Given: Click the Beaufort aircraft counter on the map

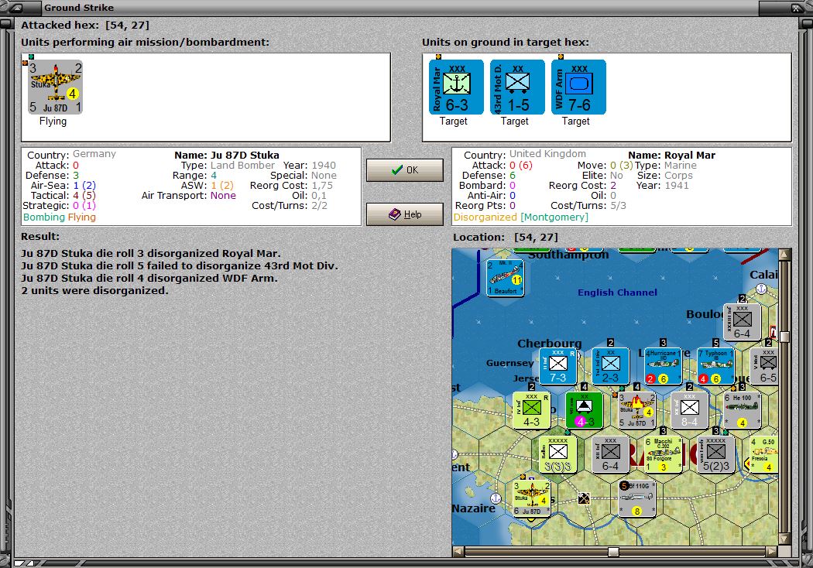Looking at the screenshot, I should pyautogui.click(x=505, y=278).
